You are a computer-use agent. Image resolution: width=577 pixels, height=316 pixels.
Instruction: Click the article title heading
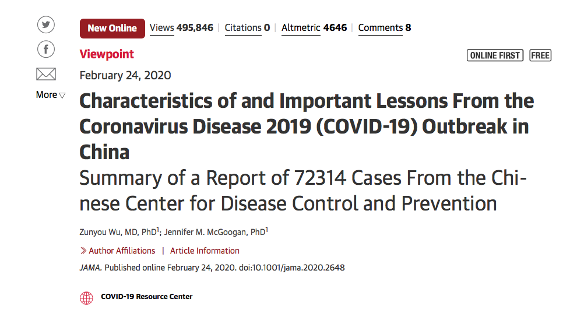(x=307, y=127)
